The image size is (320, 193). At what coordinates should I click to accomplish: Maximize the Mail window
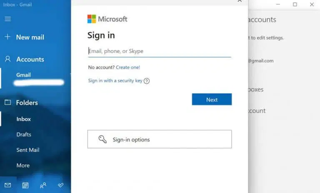[x=295, y=4]
